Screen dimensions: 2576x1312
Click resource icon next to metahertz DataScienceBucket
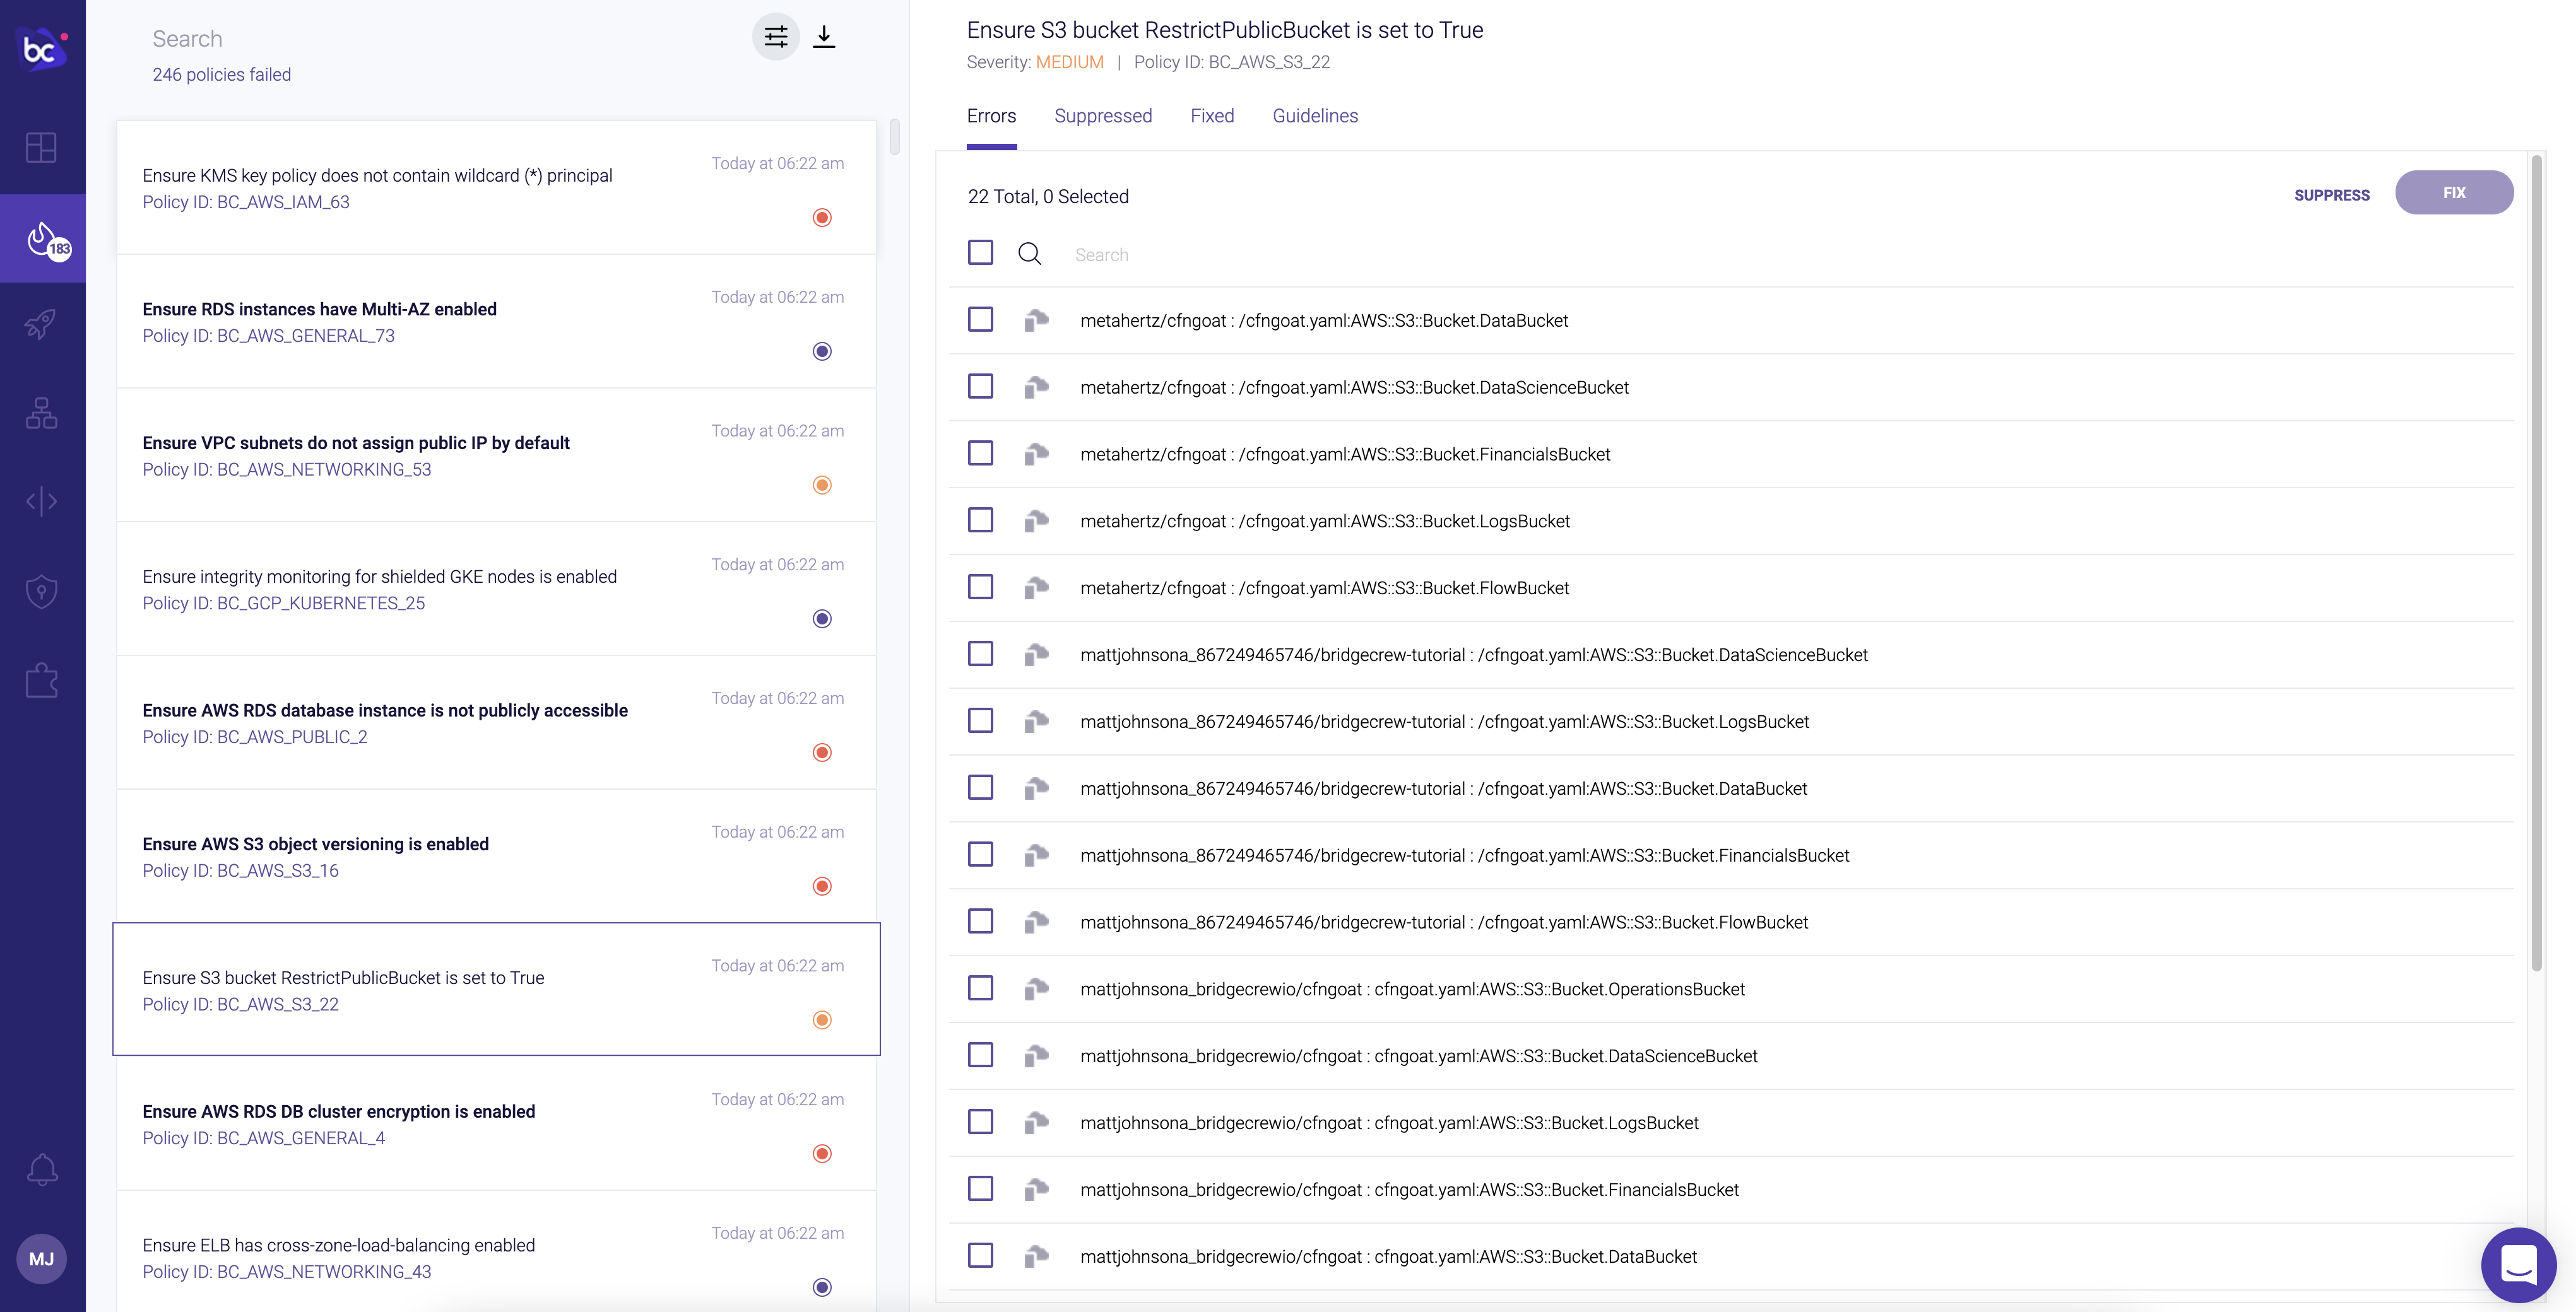click(x=1036, y=387)
